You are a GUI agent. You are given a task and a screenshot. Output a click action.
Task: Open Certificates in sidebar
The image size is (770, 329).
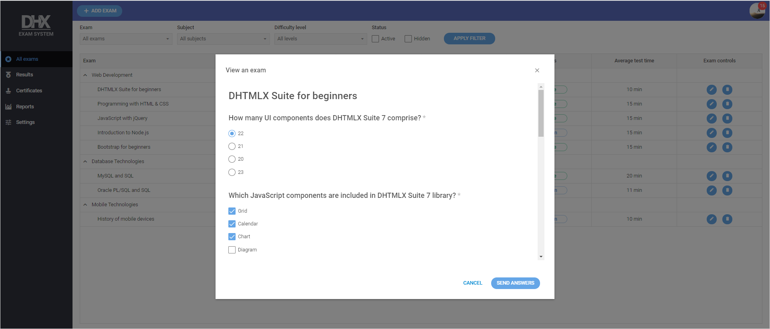click(36, 91)
